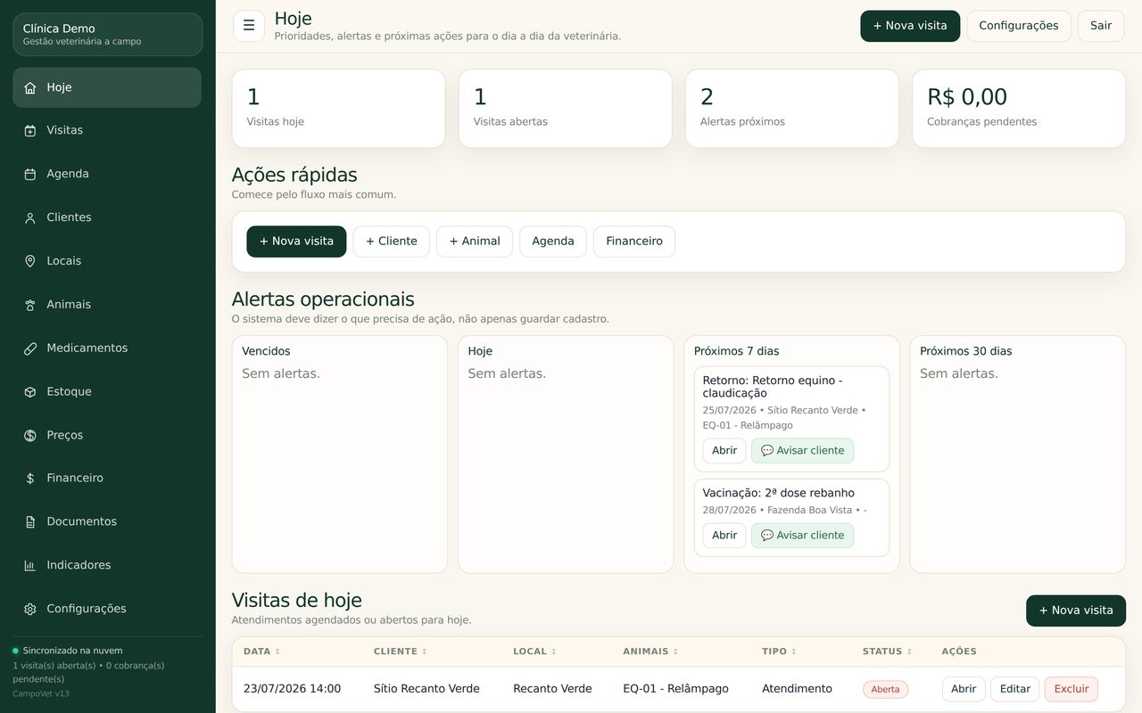Viewport: 1142px width, 713px height.
Task: Open the Retorno equino claudicação alert
Action: point(724,451)
